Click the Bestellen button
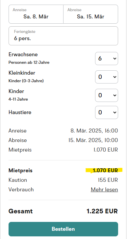This screenshot has width=127, height=239. [x=63, y=229]
